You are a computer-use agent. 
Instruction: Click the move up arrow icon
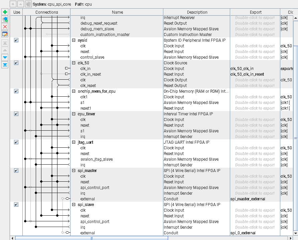pos(5,50)
